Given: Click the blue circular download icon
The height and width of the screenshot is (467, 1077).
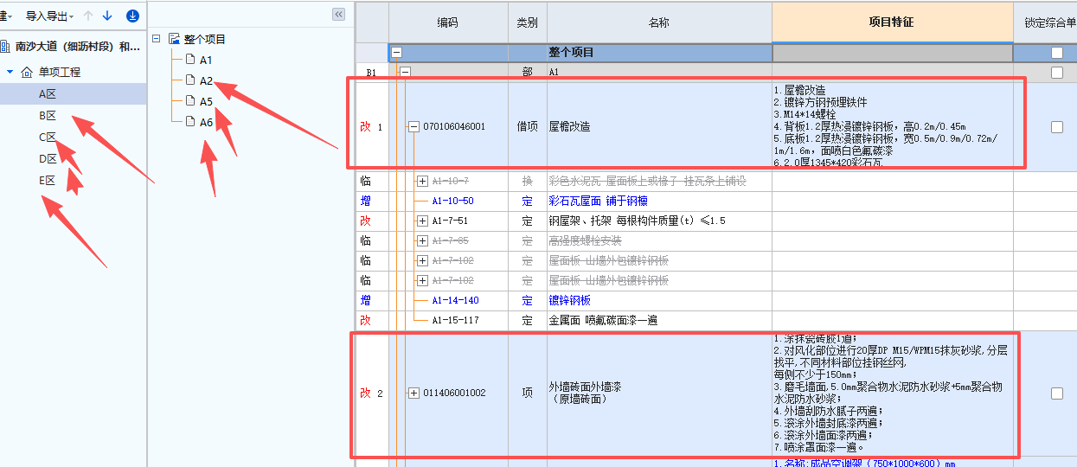Looking at the screenshot, I should tap(132, 16).
